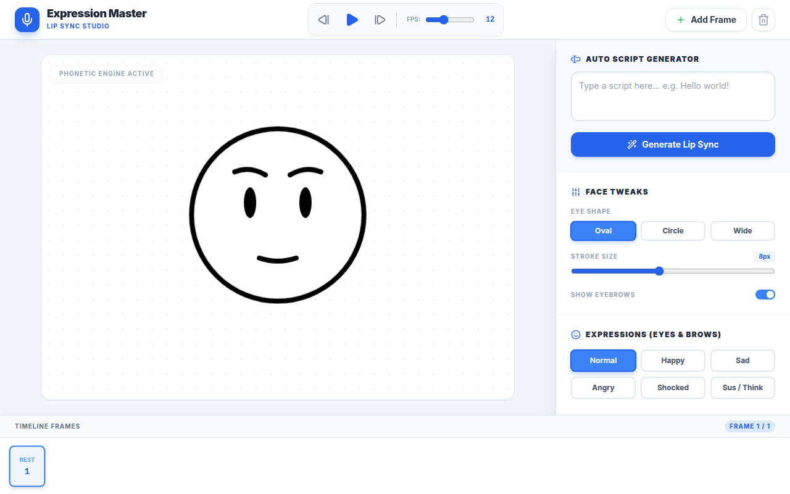Delete frame with the trash icon
The image size is (790, 494).
pyautogui.click(x=763, y=20)
